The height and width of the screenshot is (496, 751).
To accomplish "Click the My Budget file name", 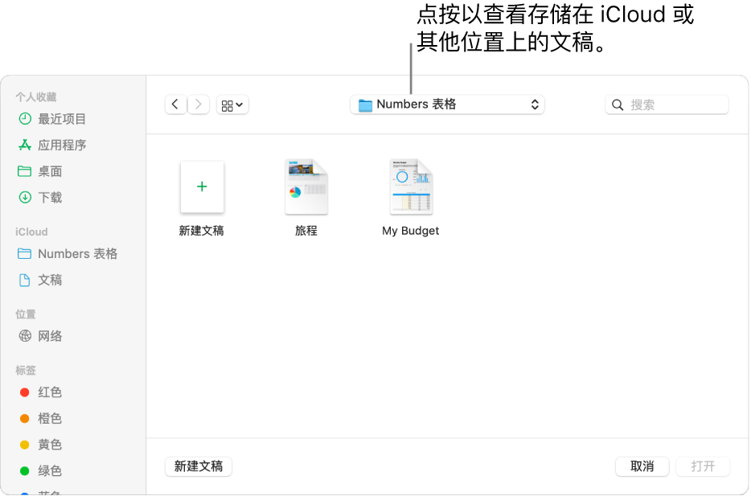I will click(410, 231).
